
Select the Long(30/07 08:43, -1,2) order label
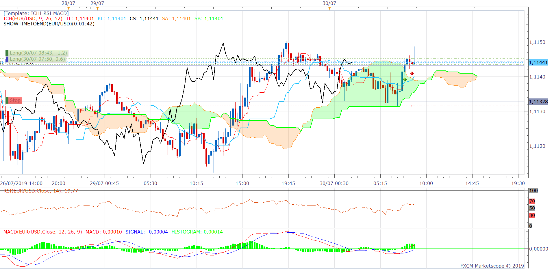tap(38, 53)
